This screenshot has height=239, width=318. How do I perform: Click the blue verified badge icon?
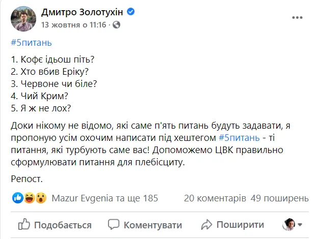click(x=131, y=12)
